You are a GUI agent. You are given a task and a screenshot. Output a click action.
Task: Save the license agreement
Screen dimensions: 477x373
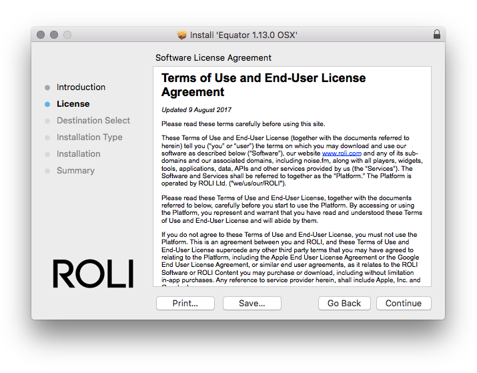pyautogui.click(x=252, y=304)
